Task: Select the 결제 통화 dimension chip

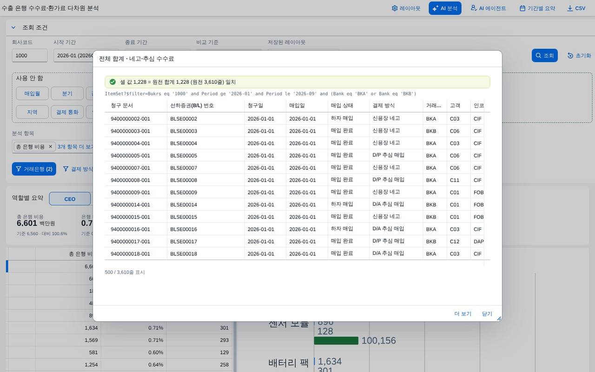Action: 67,112
